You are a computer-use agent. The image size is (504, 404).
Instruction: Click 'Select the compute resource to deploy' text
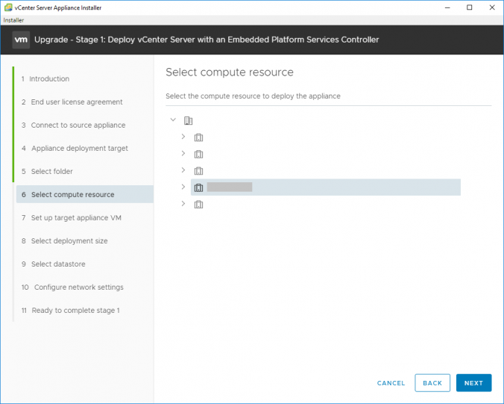tap(253, 96)
